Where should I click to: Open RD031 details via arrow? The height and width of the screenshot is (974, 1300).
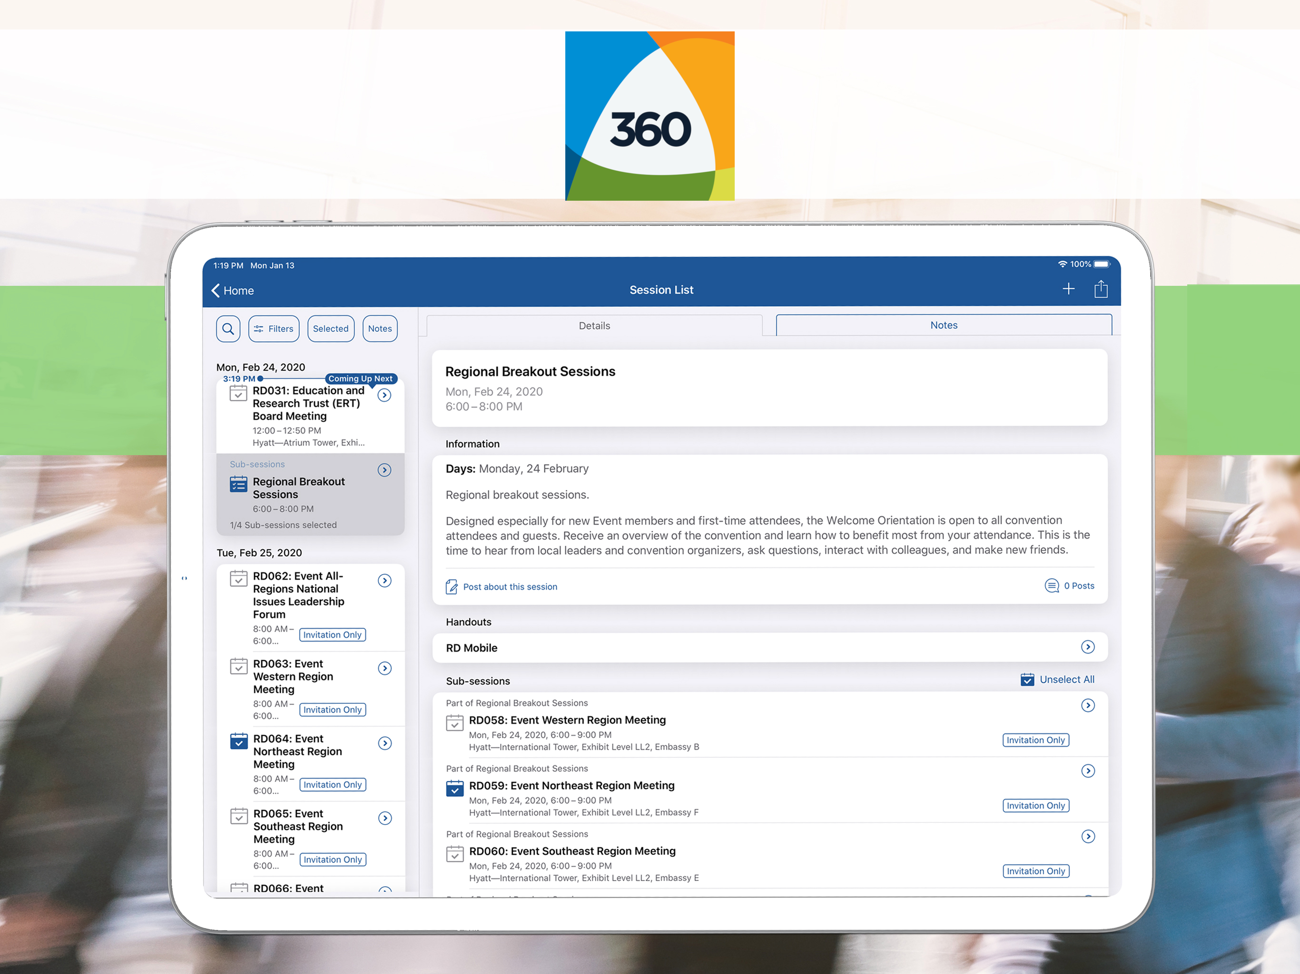coord(384,395)
